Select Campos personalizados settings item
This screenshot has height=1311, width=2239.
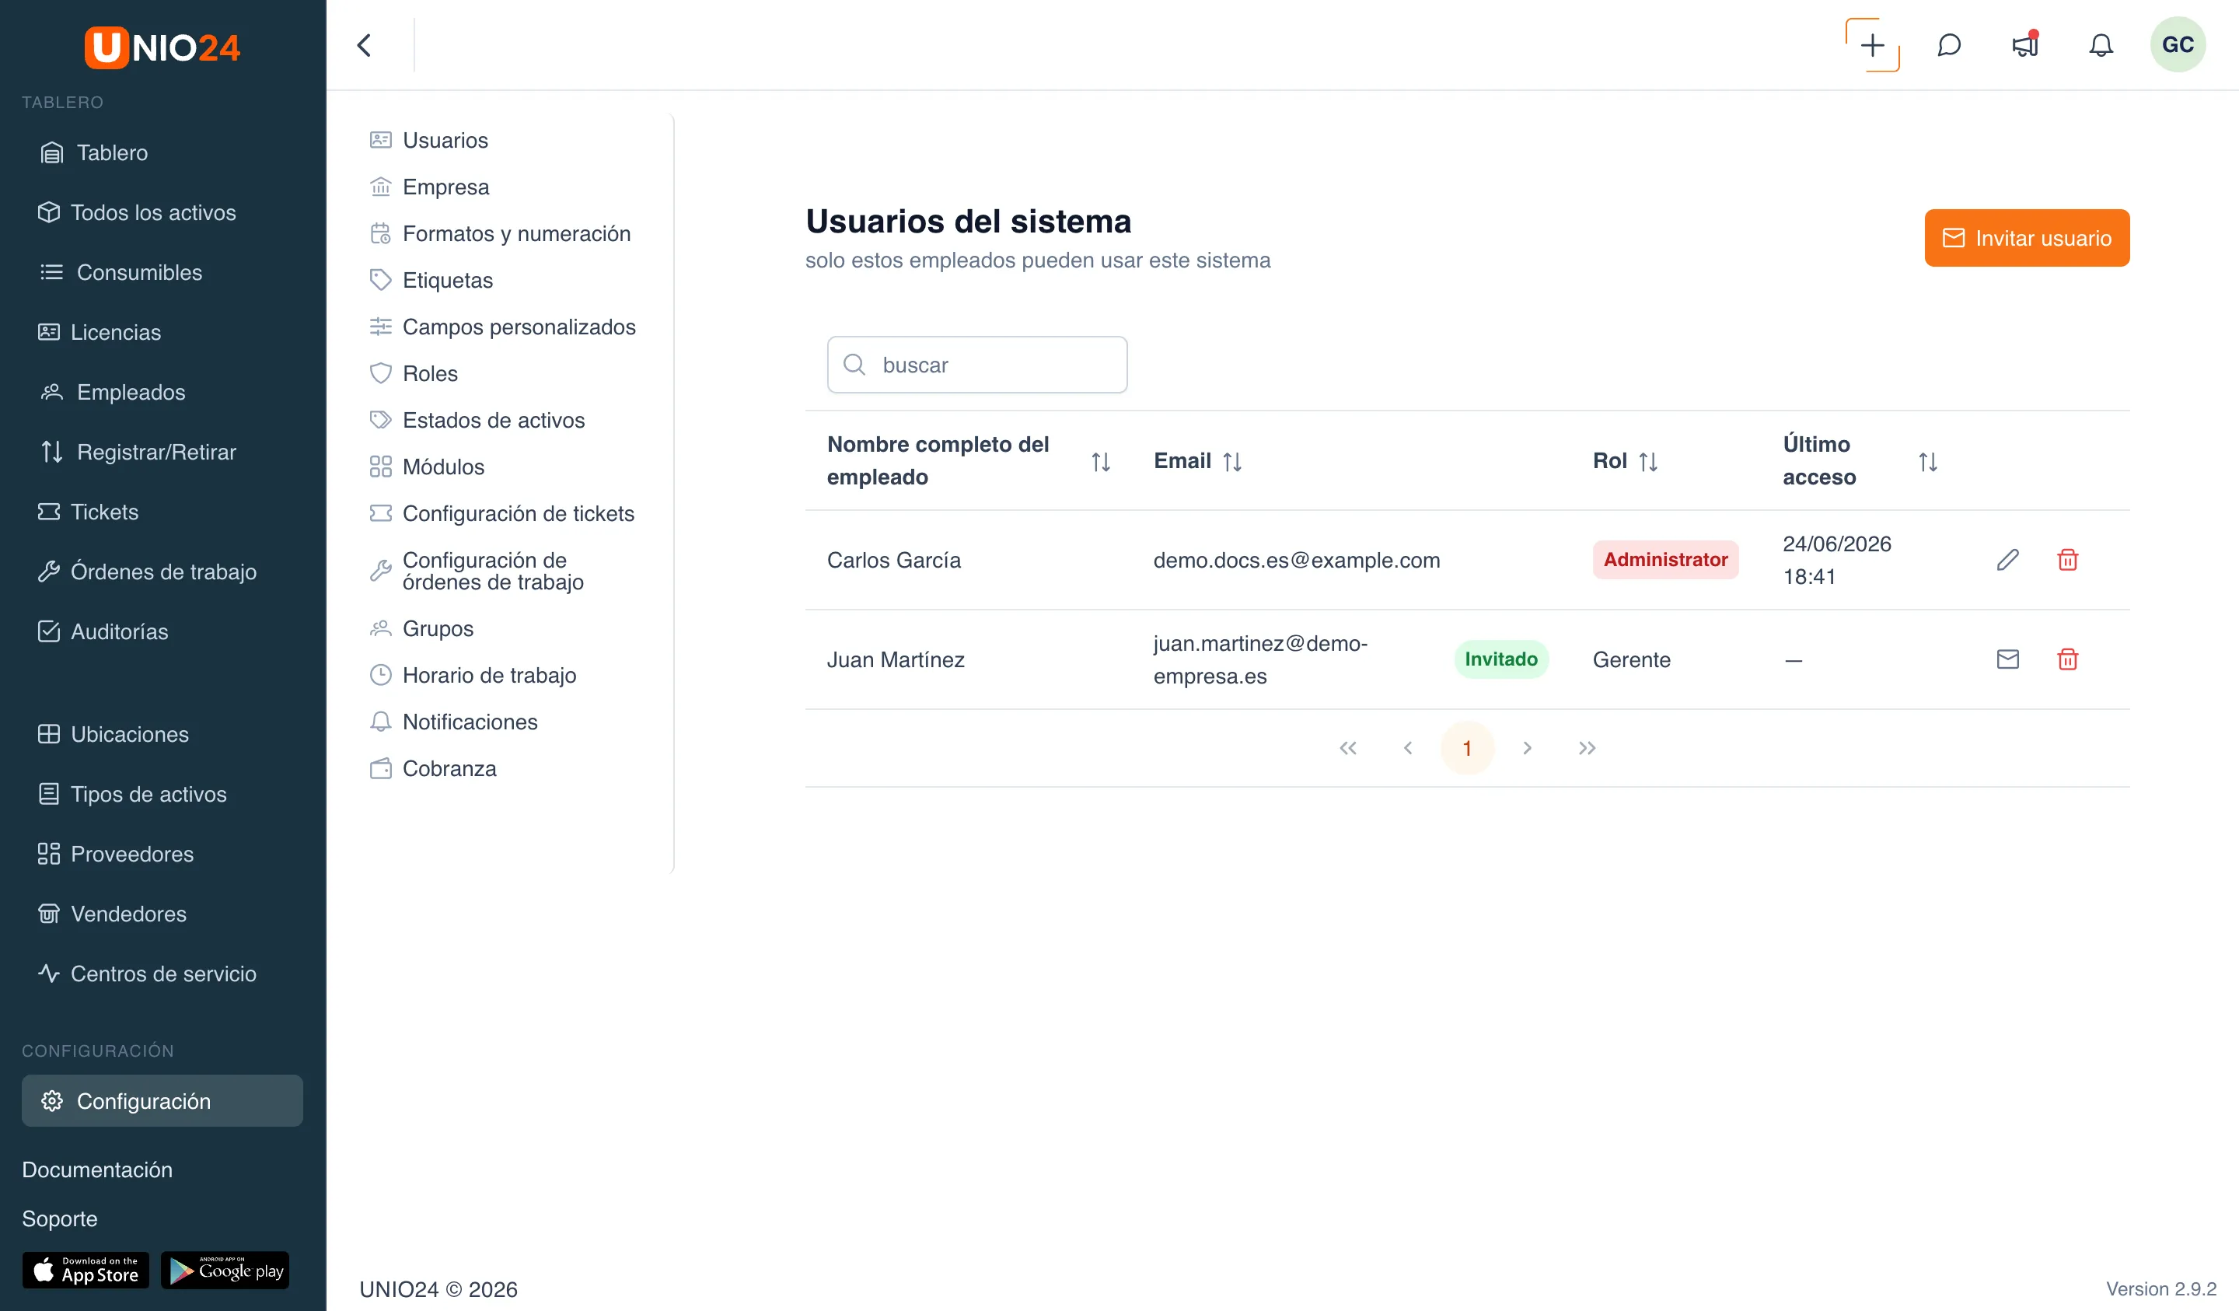[x=502, y=327]
